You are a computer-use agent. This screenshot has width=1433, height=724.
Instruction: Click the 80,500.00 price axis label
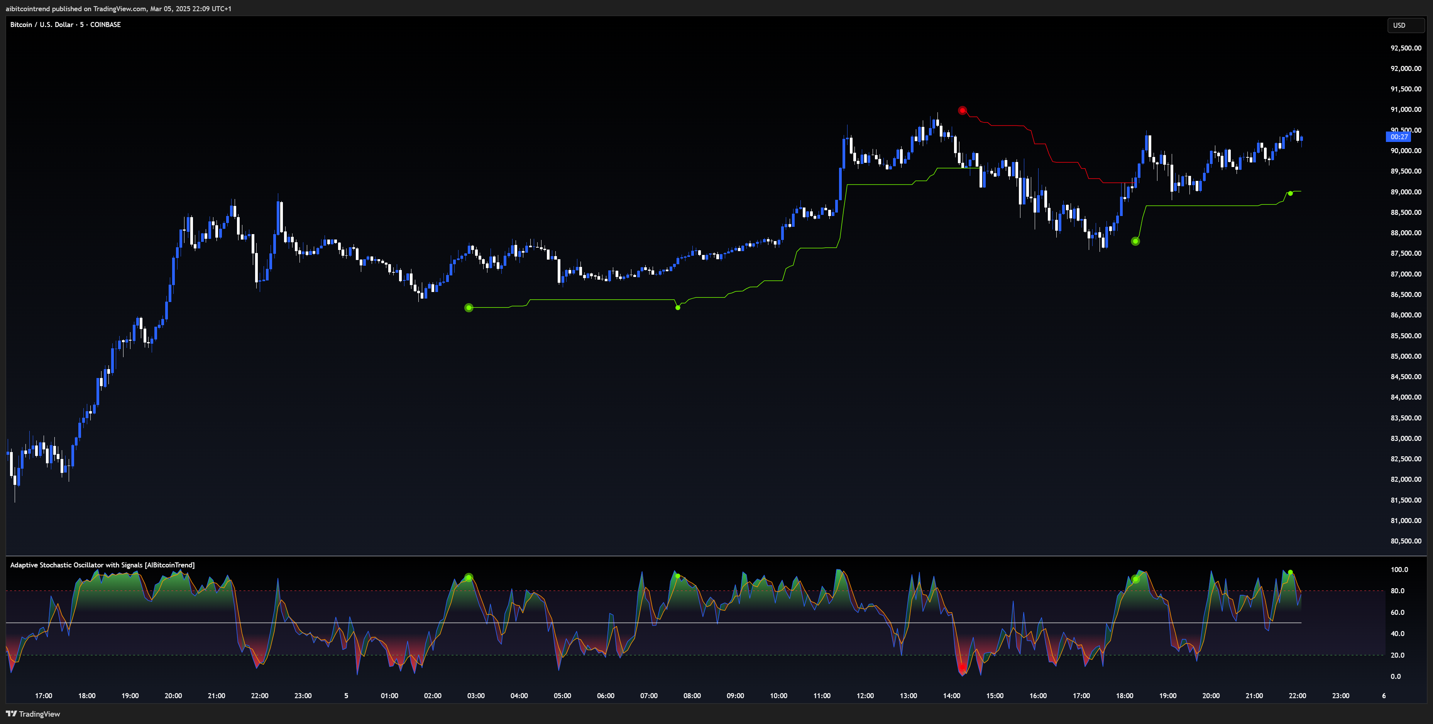click(x=1406, y=541)
